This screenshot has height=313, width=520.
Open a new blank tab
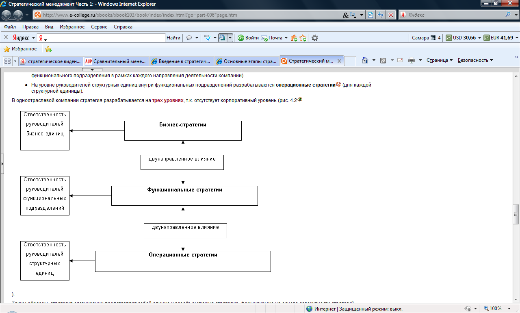click(351, 61)
